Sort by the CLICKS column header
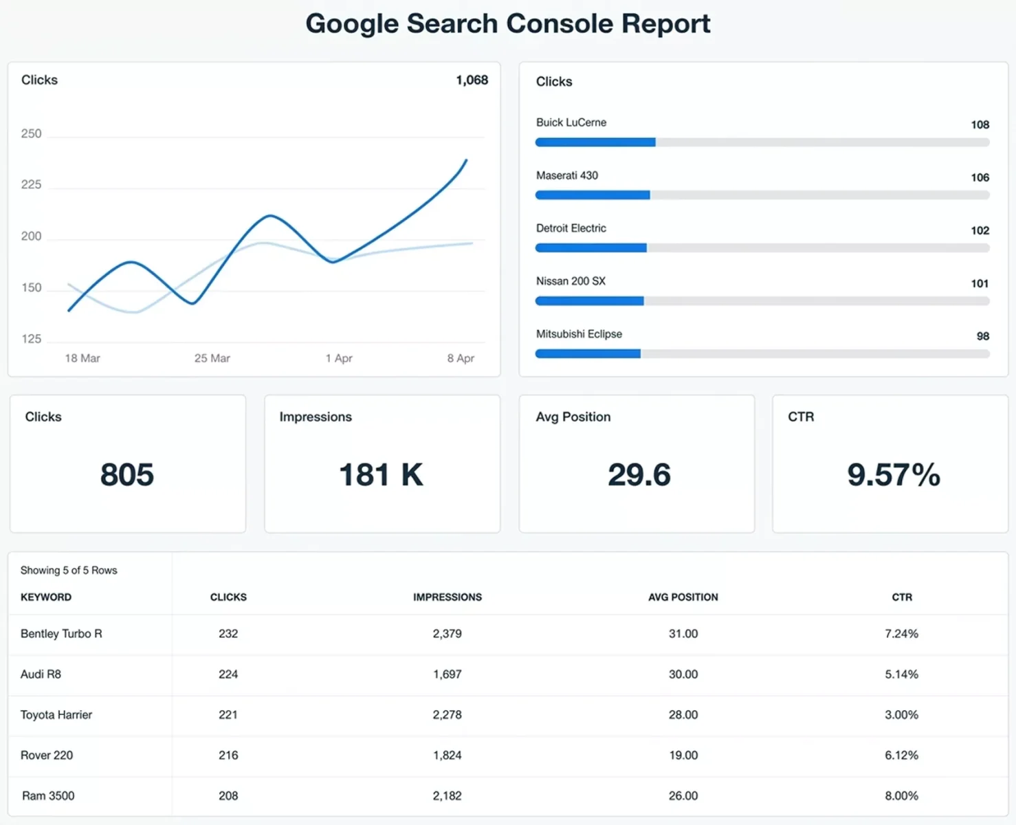 pos(228,597)
